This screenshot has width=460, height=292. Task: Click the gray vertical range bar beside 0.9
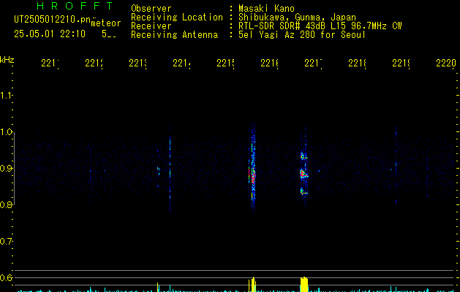click(x=15, y=169)
